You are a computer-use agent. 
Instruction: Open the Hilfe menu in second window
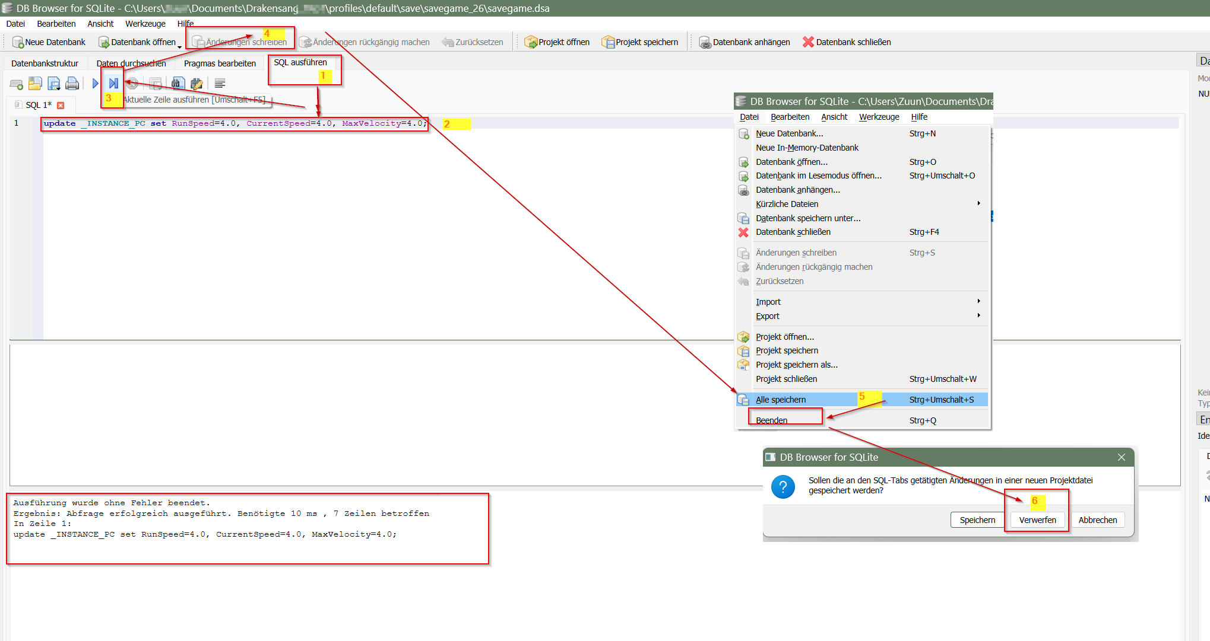[919, 117]
